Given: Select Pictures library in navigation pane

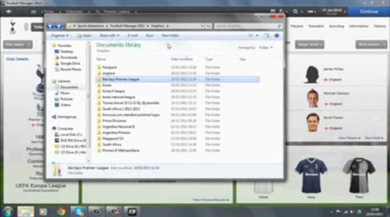Looking at the screenshot, I should click(63, 99).
